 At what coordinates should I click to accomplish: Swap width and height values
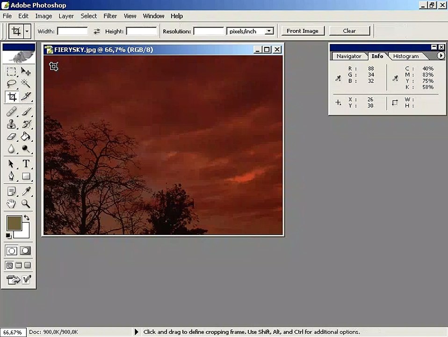97,31
